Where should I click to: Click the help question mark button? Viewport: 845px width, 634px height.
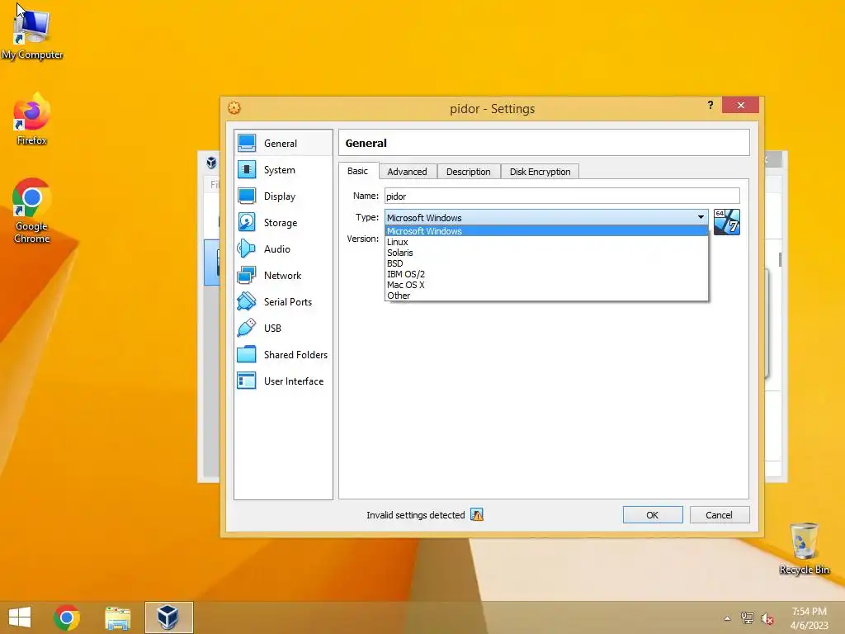point(710,105)
